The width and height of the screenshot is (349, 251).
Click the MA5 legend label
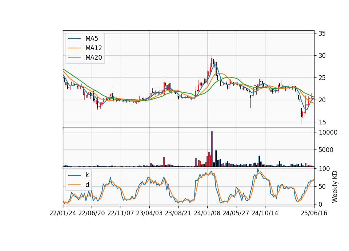tap(92, 39)
